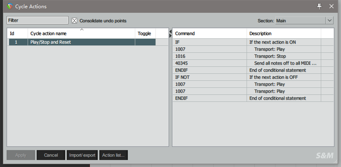Screen dimensions: 341x167
Task: Click the sort arrow above Cycle action name
Action: 82,29
